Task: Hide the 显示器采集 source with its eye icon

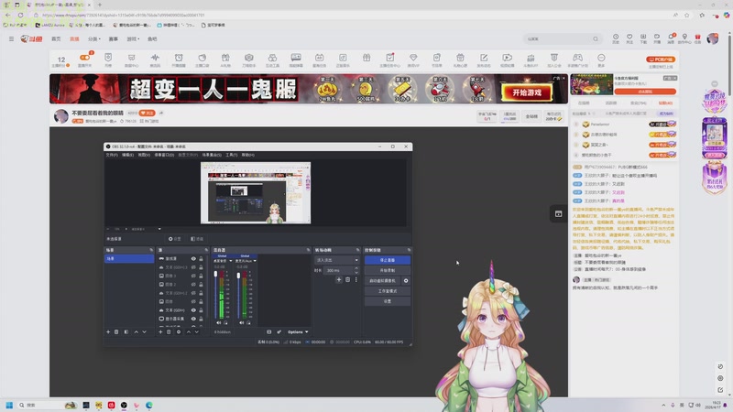Action: (193, 319)
